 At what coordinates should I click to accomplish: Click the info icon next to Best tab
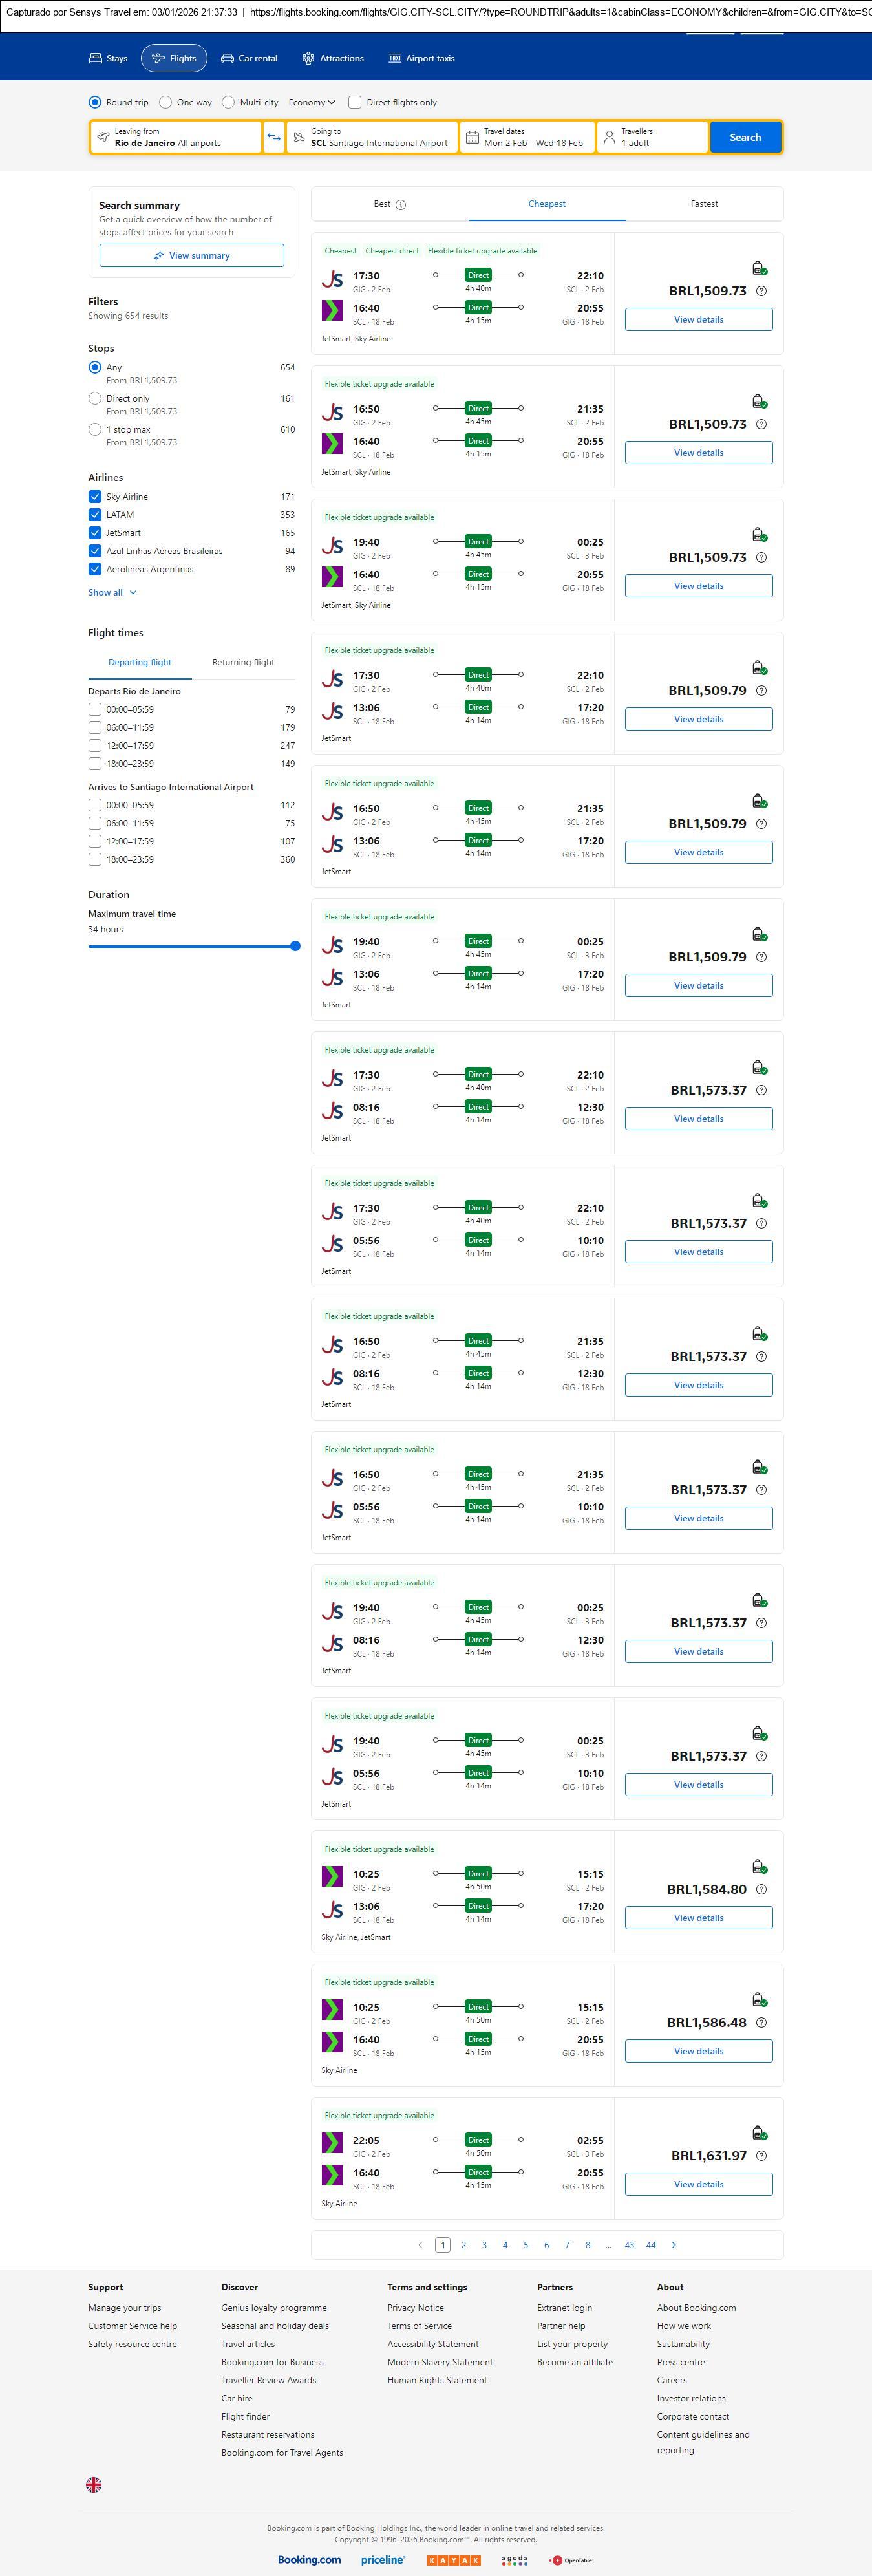point(401,205)
